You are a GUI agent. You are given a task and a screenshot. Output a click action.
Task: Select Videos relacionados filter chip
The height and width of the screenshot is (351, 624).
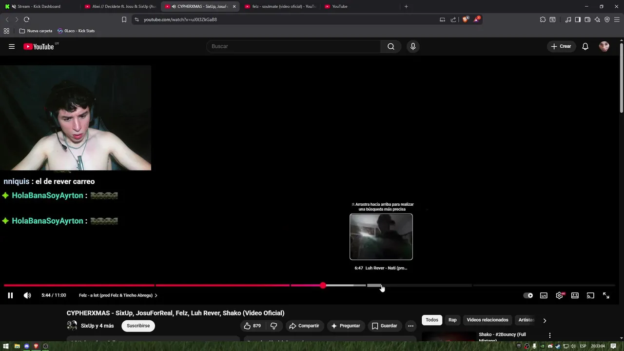pos(487,320)
